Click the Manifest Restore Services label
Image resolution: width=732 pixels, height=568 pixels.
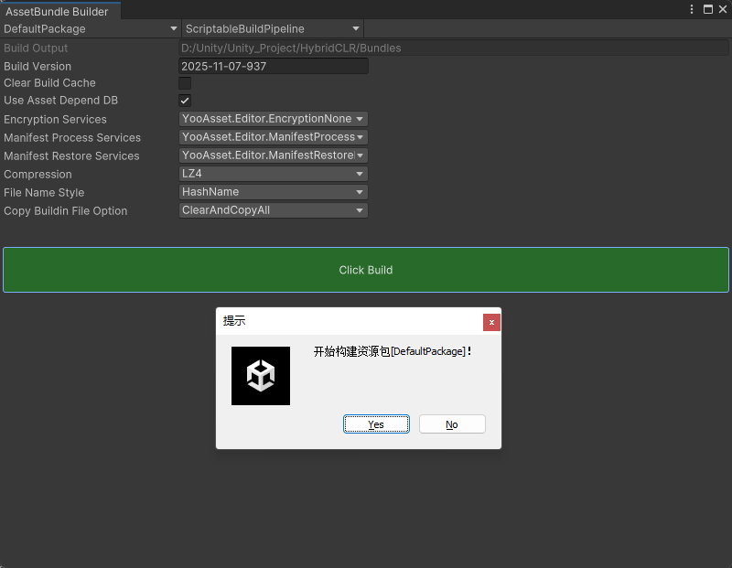pos(71,155)
